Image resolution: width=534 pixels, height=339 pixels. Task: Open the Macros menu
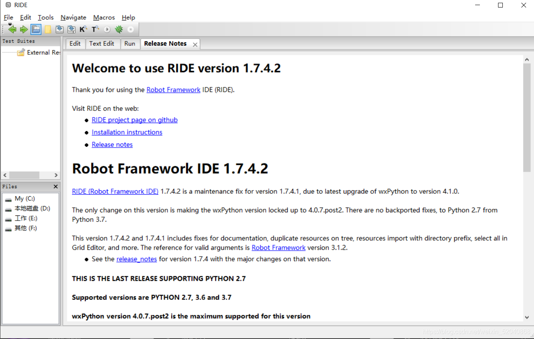coord(104,17)
